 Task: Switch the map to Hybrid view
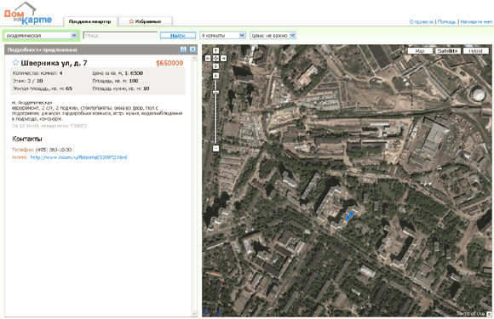(x=476, y=51)
